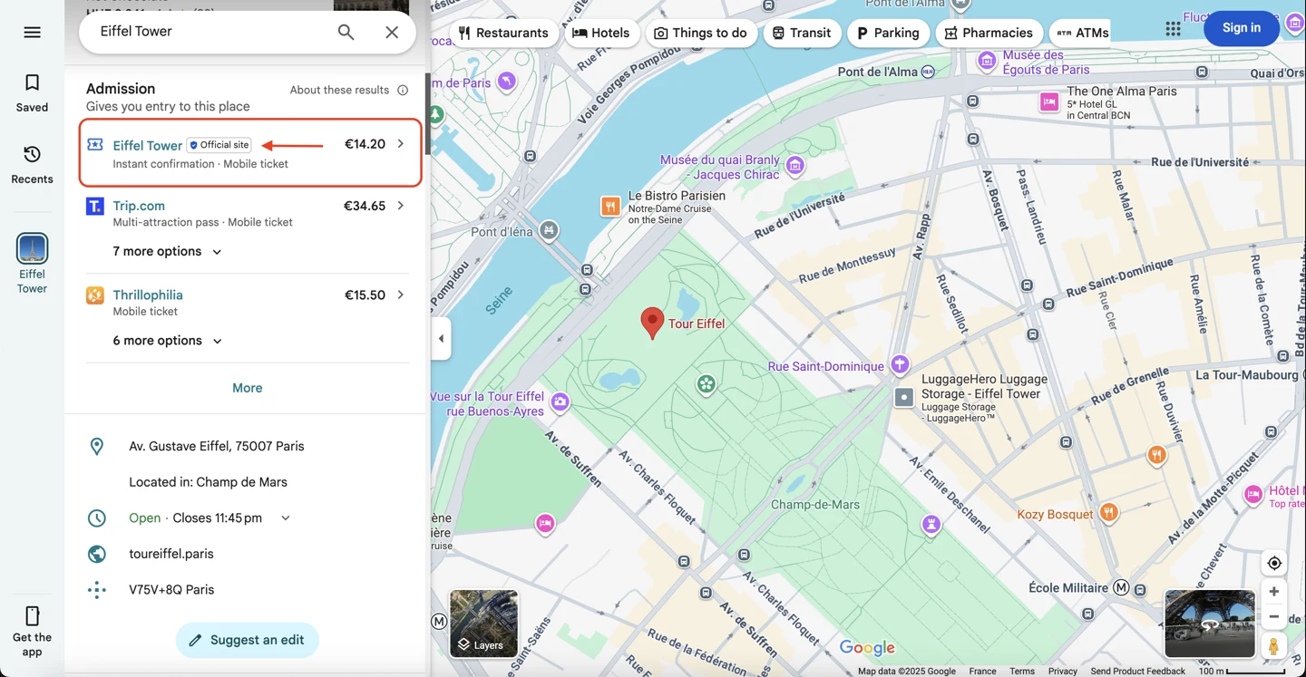Select the Musée du quai Branly marker

coord(795,165)
